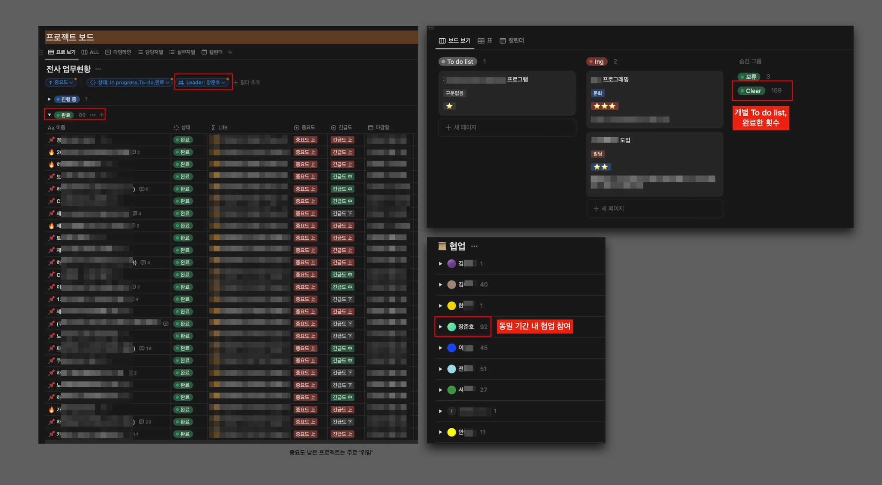Click the comment icon showing 18 comments
882x485 pixels.
click(142, 348)
